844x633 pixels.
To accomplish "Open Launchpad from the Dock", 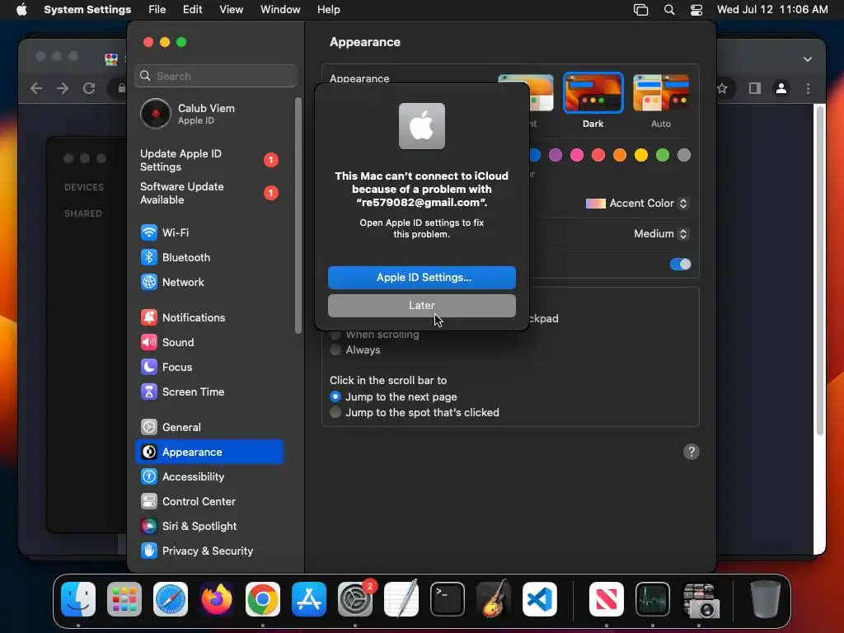I will 124,599.
